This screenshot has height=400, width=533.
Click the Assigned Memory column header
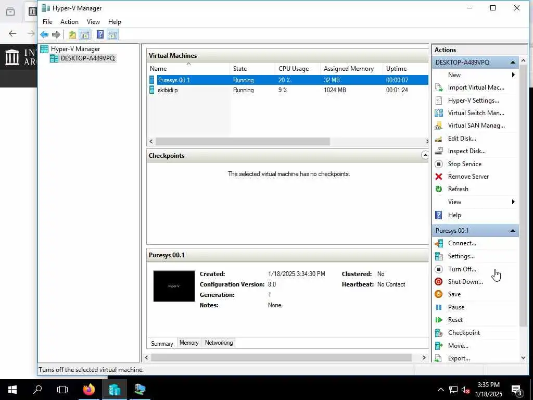[x=351, y=69]
